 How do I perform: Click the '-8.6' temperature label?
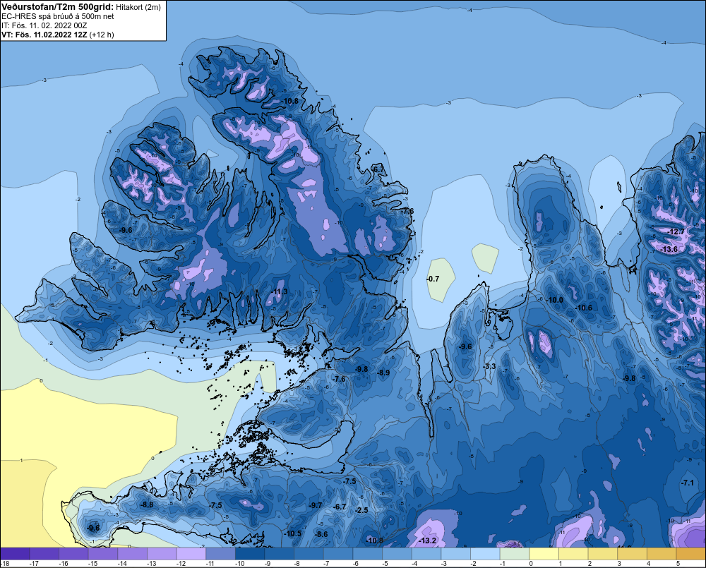[x=321, y=535]
